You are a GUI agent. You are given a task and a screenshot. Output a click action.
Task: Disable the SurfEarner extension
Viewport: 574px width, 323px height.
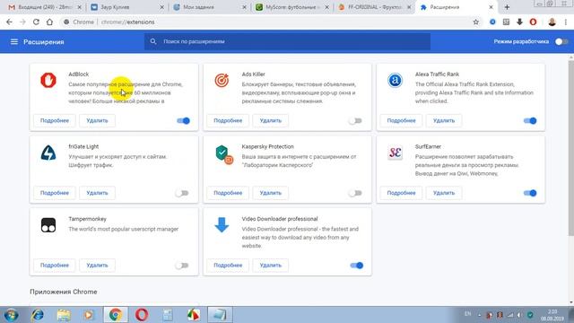pos(530,193)
